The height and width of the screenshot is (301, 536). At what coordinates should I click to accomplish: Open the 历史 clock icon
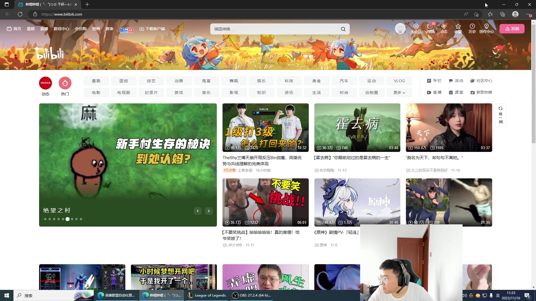click(472, 28)
